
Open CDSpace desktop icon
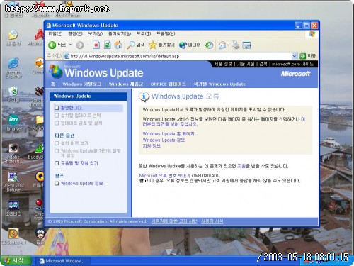[x=13, y=236]
